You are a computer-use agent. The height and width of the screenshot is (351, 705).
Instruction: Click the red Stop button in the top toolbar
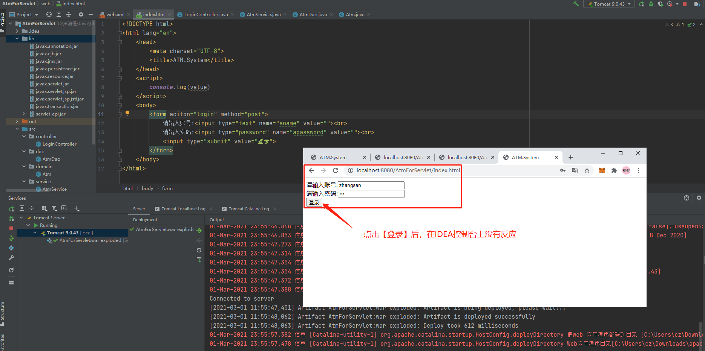[685, 4]
